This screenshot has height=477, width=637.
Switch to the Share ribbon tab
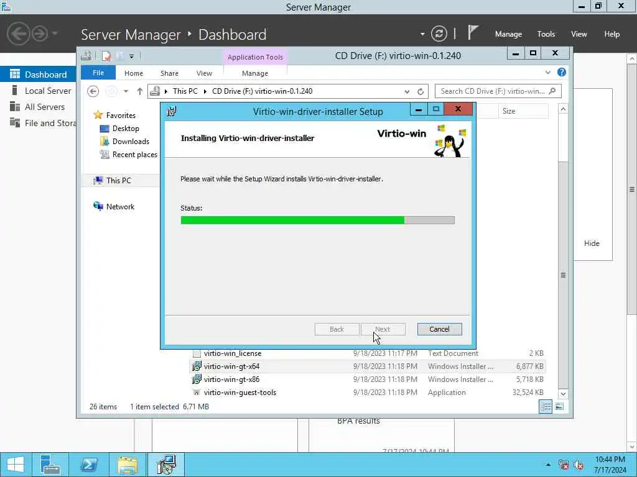[x=169, y=73]
